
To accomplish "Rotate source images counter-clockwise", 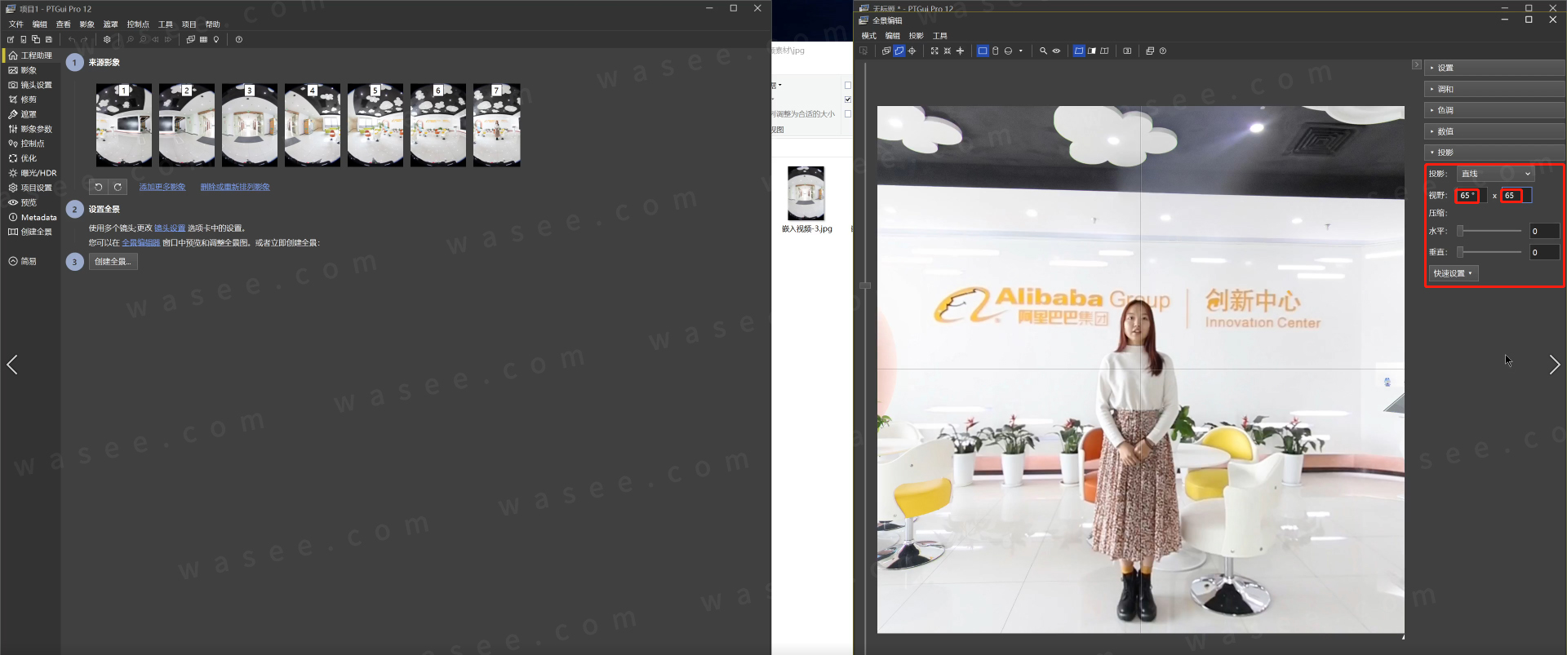I will pos(98,187).
